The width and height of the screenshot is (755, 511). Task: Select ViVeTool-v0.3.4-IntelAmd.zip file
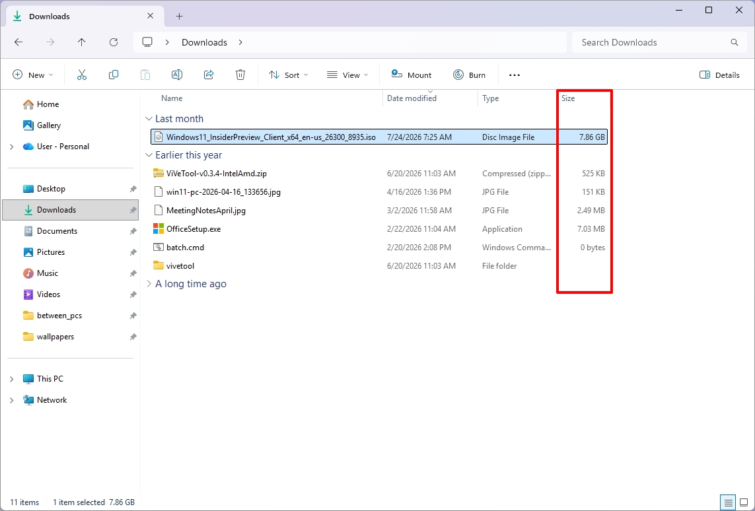pos(379,174)
